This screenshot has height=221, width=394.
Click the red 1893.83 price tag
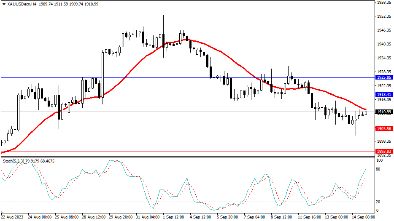tap(384, 152)
